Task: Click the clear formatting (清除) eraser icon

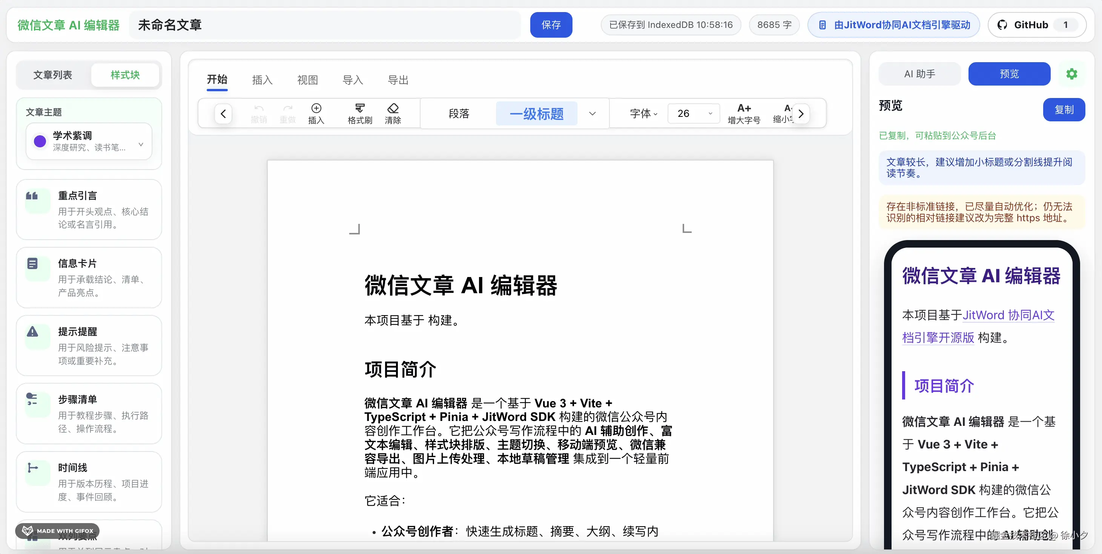Action: tap(393, 108)
